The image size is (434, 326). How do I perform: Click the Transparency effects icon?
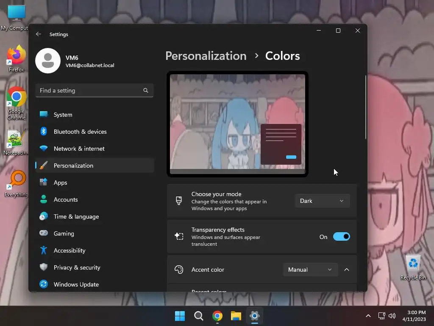[x=179, y=236]
